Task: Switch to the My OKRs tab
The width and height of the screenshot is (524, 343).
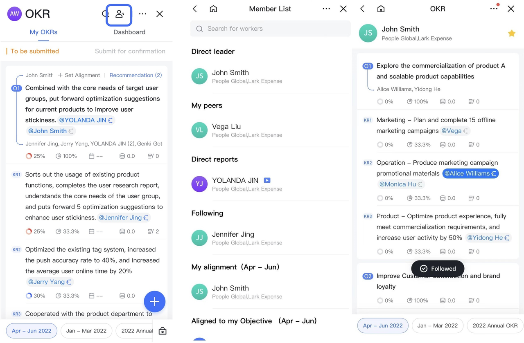Action: [43, 32]
